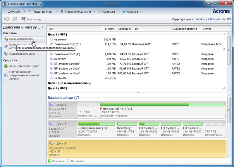Click the Выполнить checkered flag icon
Screen dimensions: 234x167
pos(23,19)
